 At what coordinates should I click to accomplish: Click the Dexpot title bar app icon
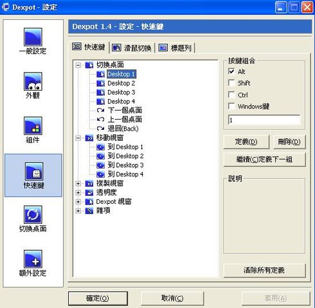(5, 7)
